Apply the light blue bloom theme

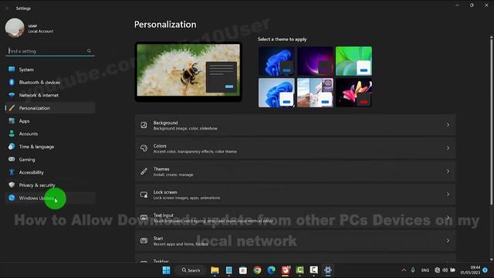276,93
